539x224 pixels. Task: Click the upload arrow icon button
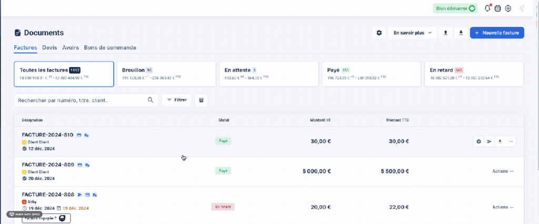tap(445, 33)
